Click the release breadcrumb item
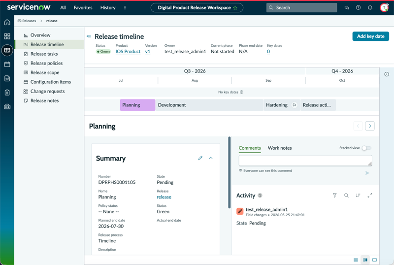394x265 pixels. click(52, 21)
